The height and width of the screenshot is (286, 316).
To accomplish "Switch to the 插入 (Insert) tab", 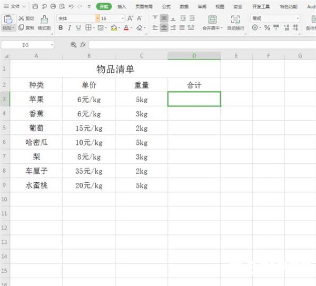I will click(x=122, y=7).
